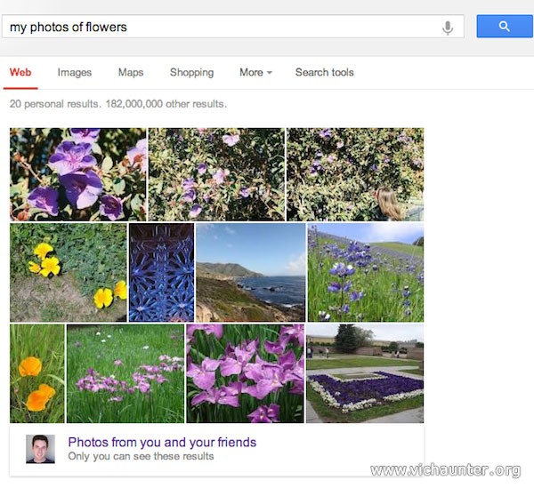Expand the More dropdown menu

pos(255,72)
